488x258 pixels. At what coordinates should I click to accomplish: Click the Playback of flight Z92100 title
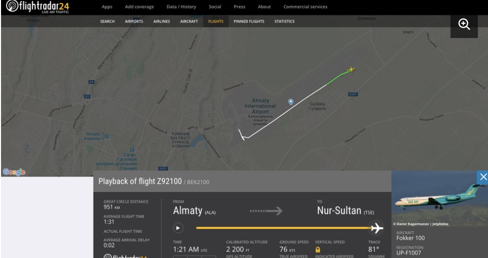140,181
